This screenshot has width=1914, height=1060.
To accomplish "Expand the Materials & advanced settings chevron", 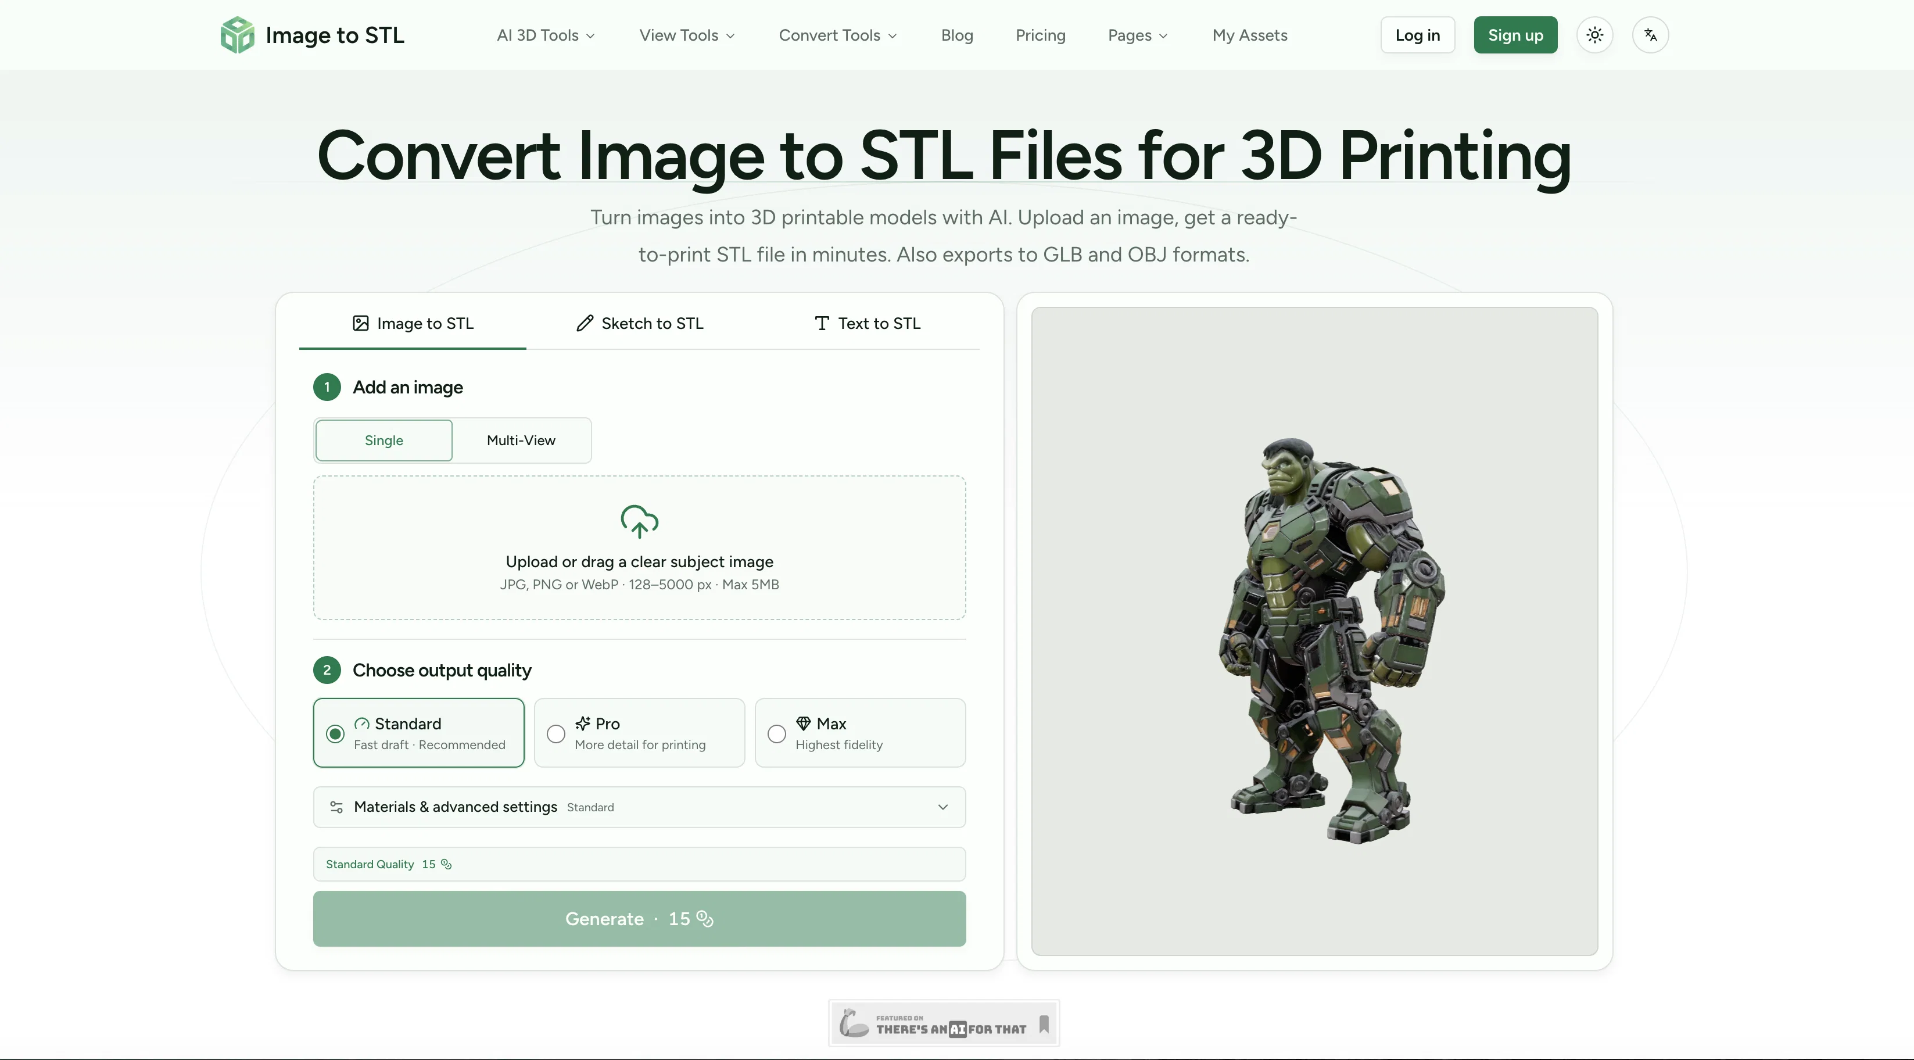I will coord(942,807).
